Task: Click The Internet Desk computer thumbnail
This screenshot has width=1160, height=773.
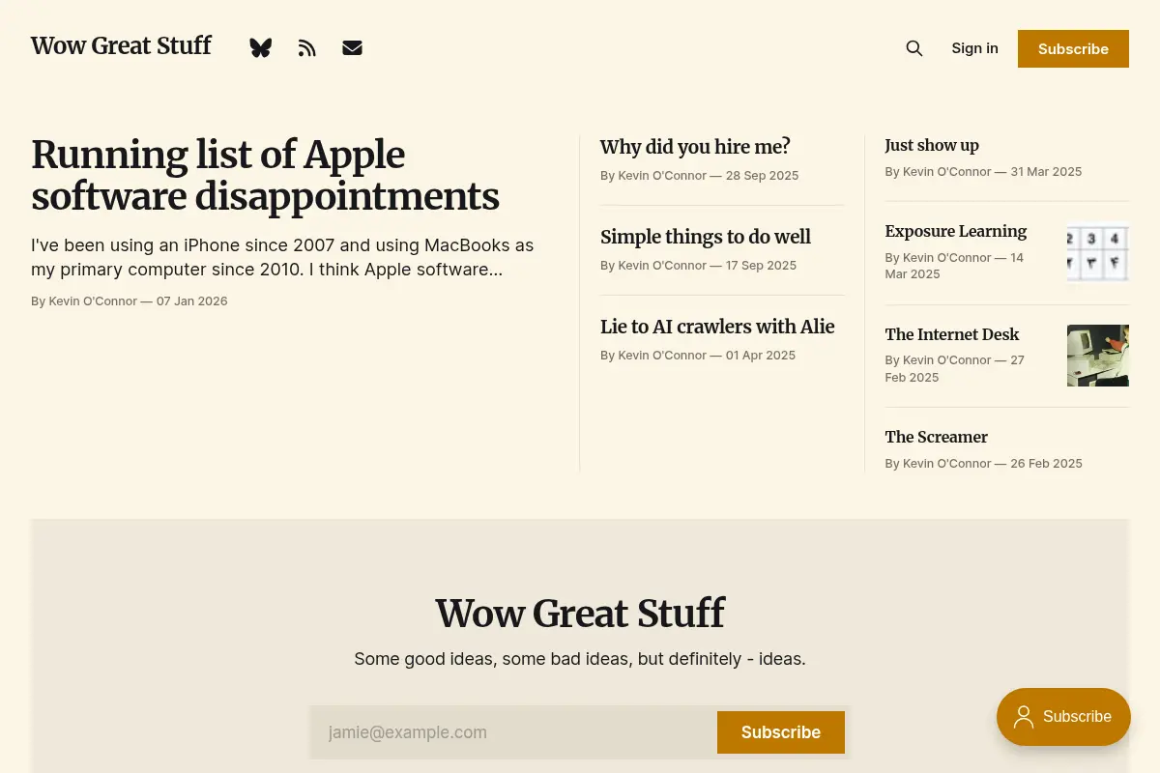Action: (x=1098, y=355)
